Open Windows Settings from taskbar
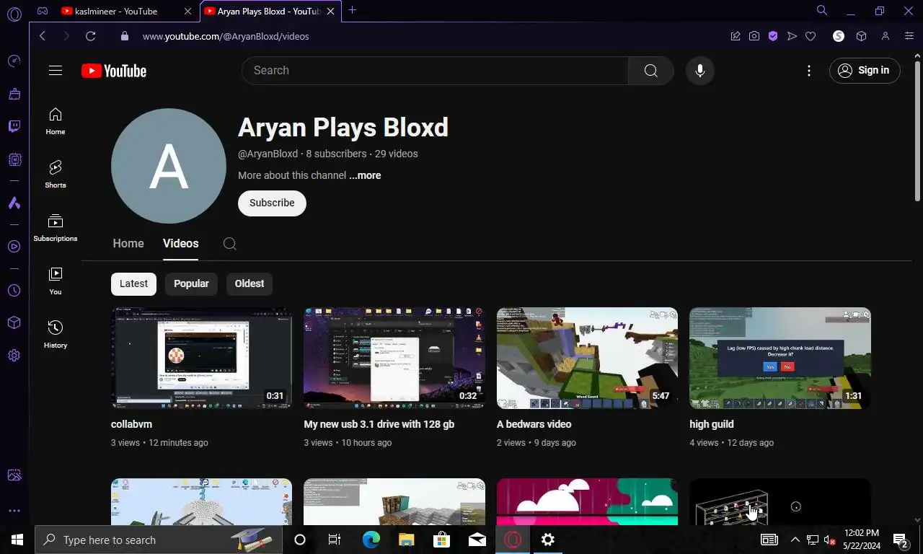 point(548,540)
